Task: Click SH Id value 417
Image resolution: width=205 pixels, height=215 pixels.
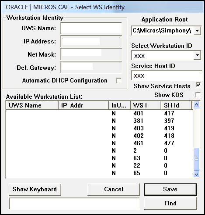Action: tap(169, 113)
